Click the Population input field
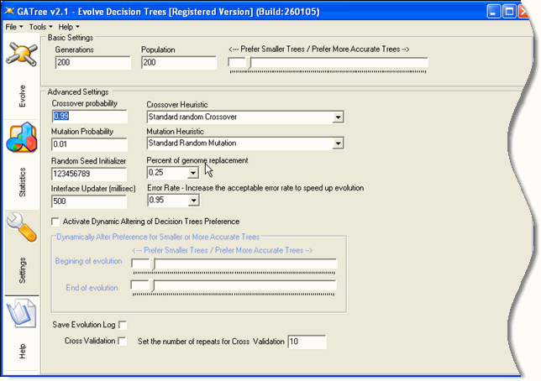The height and width of the screenshot is (381, 541). click(x=179, y=62)
